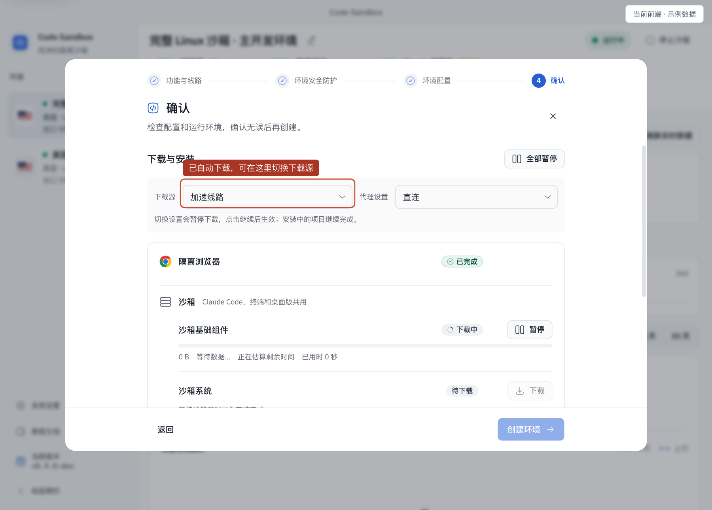Click the 已用时 0 秒 status text
This screenshot has height=510, width=712.
point(320,357)
